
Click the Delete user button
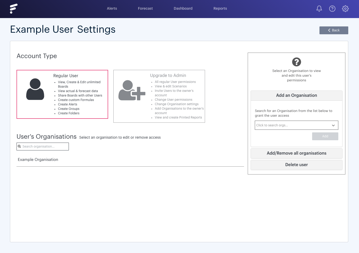click(x=296, y=165)
